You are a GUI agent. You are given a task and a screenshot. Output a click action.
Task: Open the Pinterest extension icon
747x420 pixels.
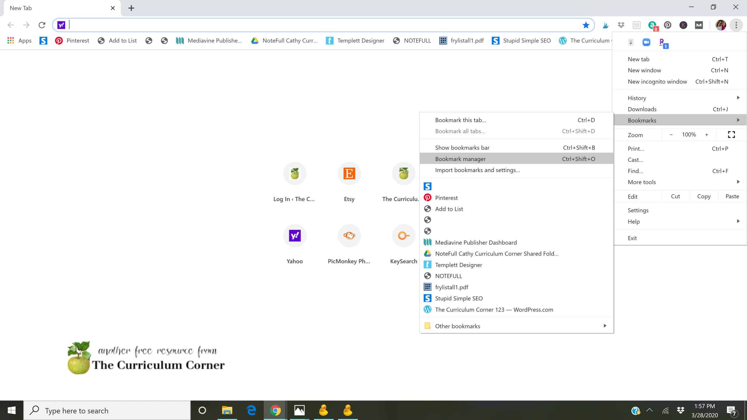click(x=668, y=25)
